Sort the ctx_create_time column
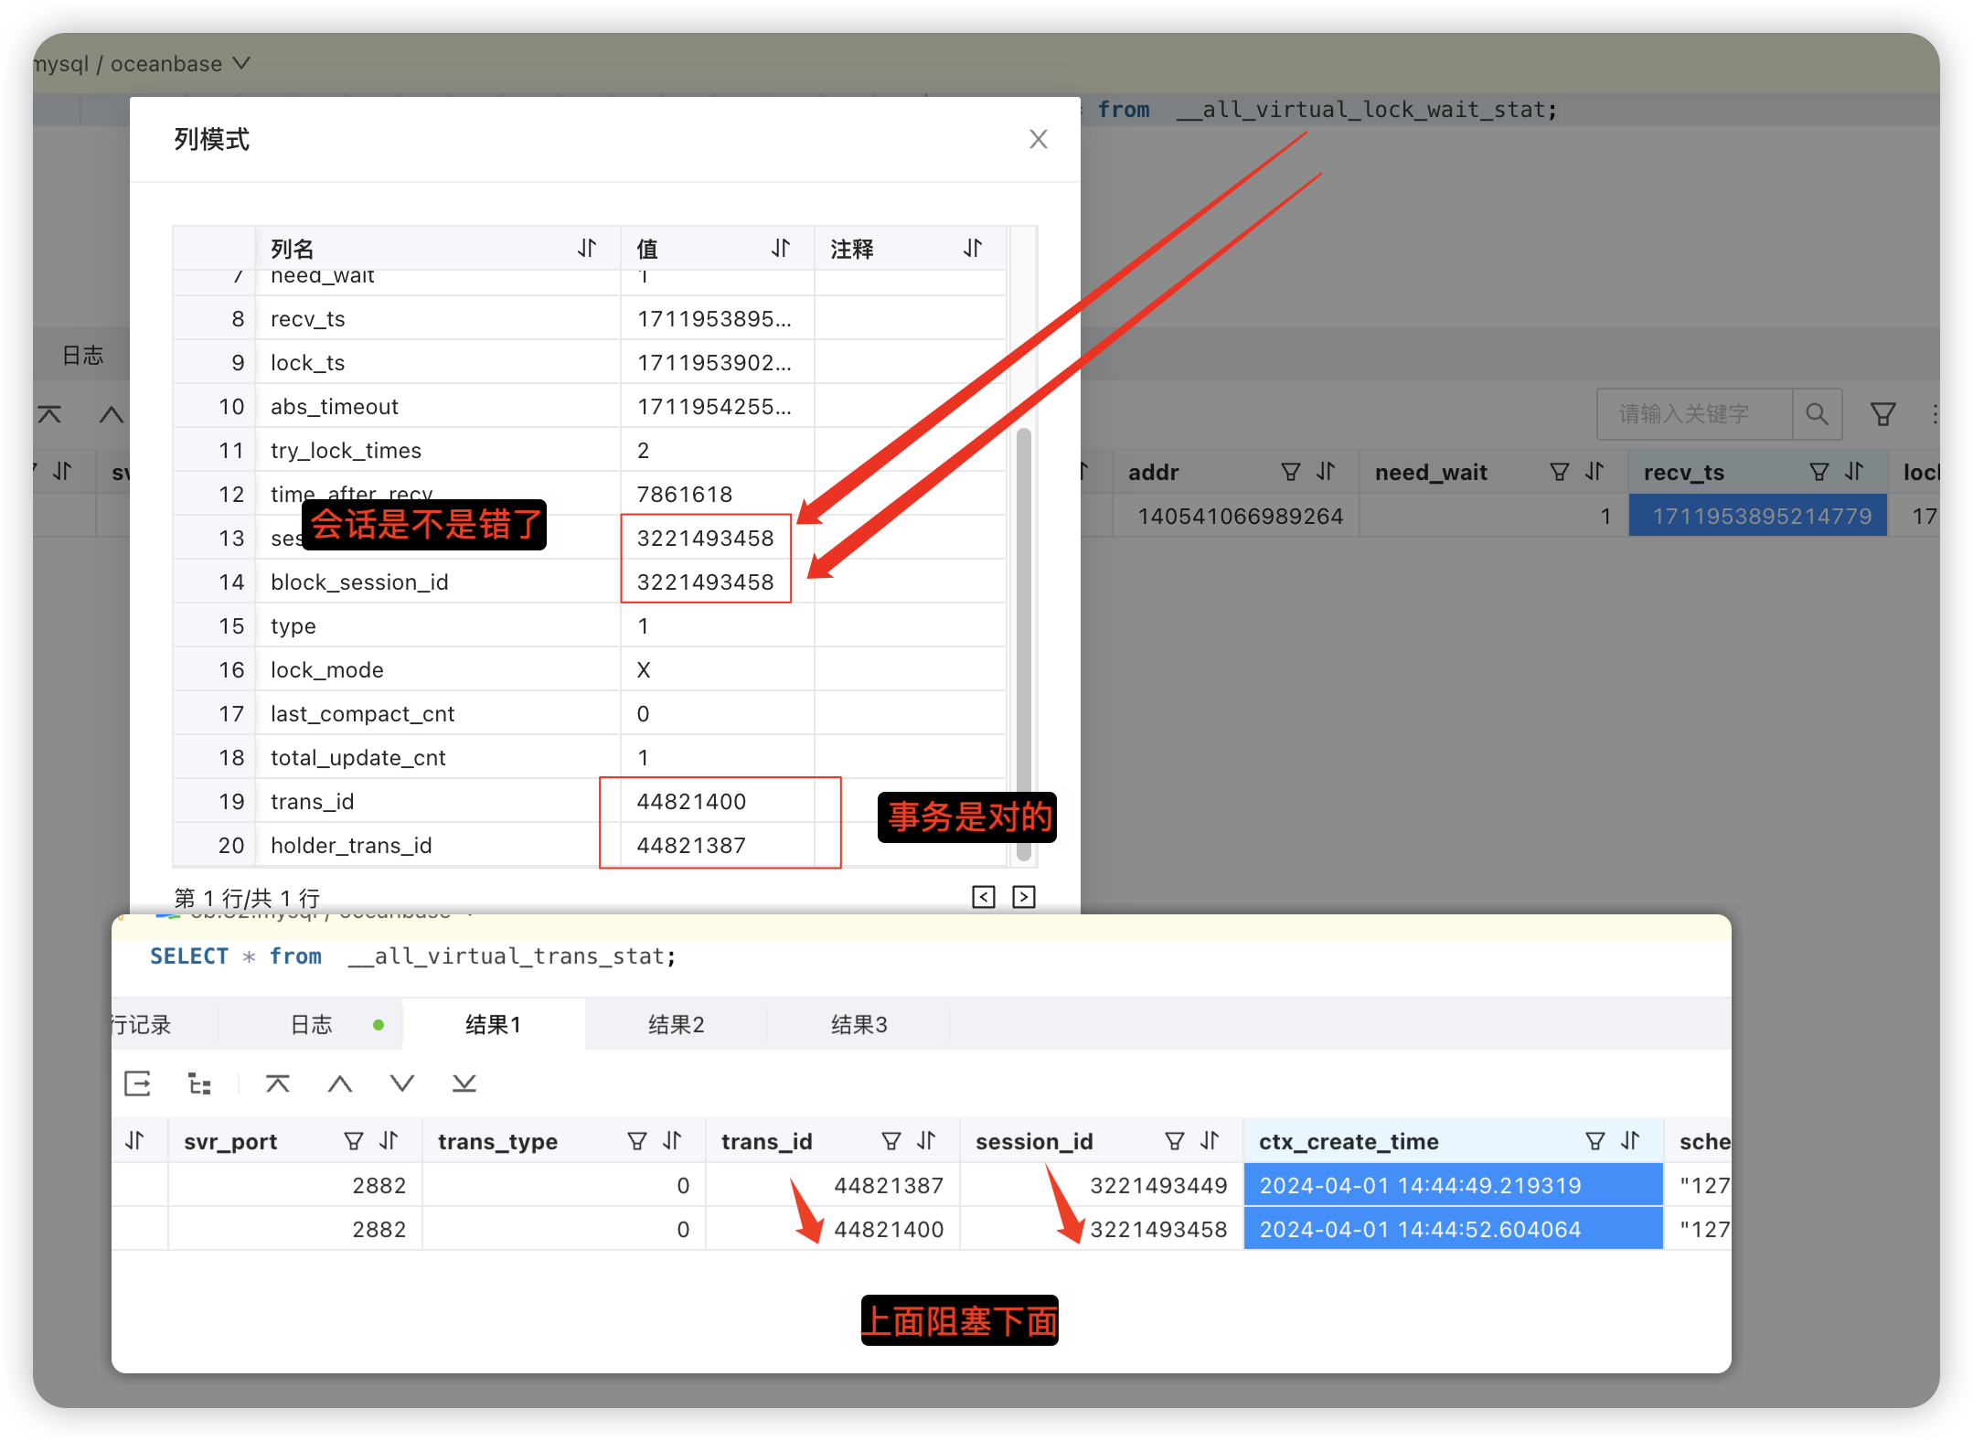 (1630, 1140)
